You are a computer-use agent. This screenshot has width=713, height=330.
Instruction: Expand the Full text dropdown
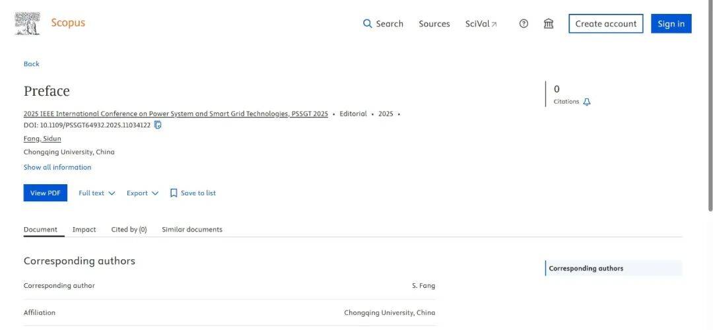[x=97, y=193]
